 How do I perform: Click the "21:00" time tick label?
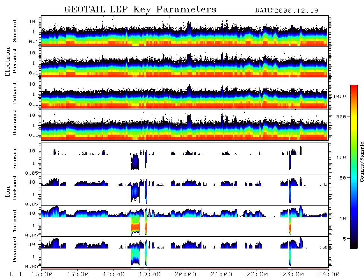(x=221, y=275)
